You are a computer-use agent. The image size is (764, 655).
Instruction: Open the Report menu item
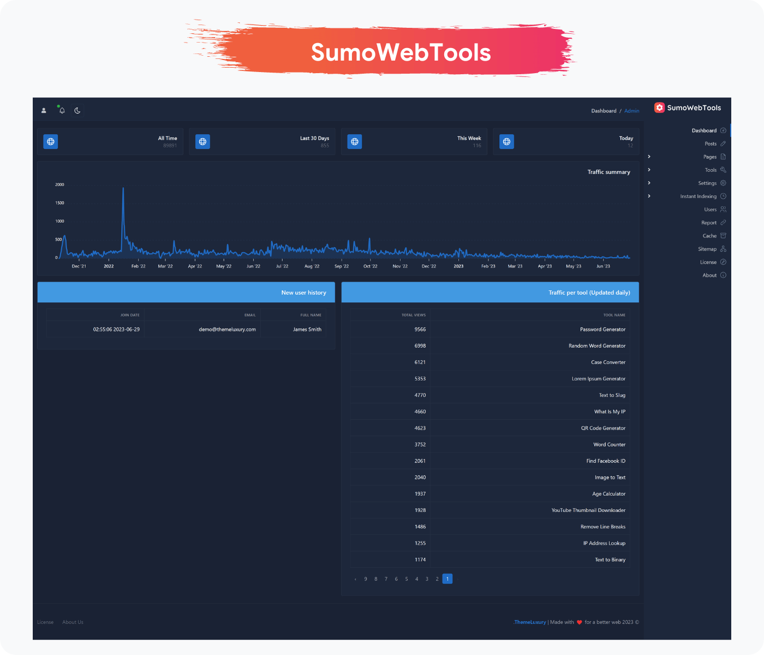tap(709, 223)
